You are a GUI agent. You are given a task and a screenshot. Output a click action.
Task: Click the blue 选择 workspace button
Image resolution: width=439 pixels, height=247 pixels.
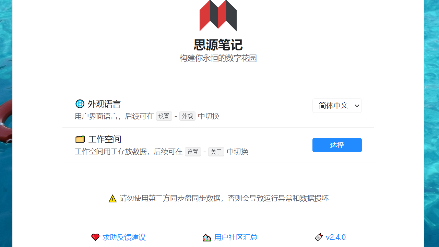337,145
